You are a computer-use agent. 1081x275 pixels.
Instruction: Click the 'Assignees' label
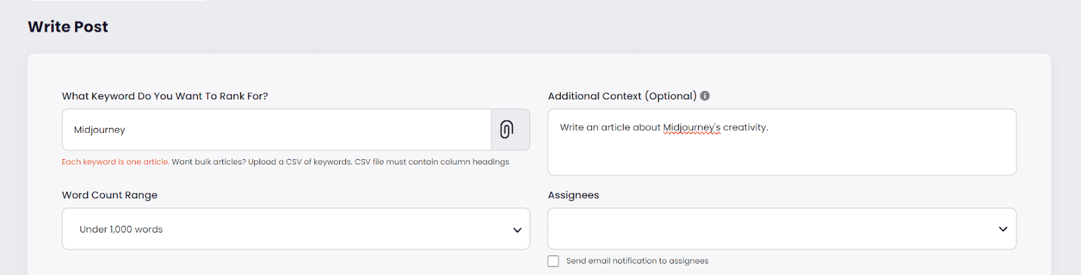coord(574,195)
